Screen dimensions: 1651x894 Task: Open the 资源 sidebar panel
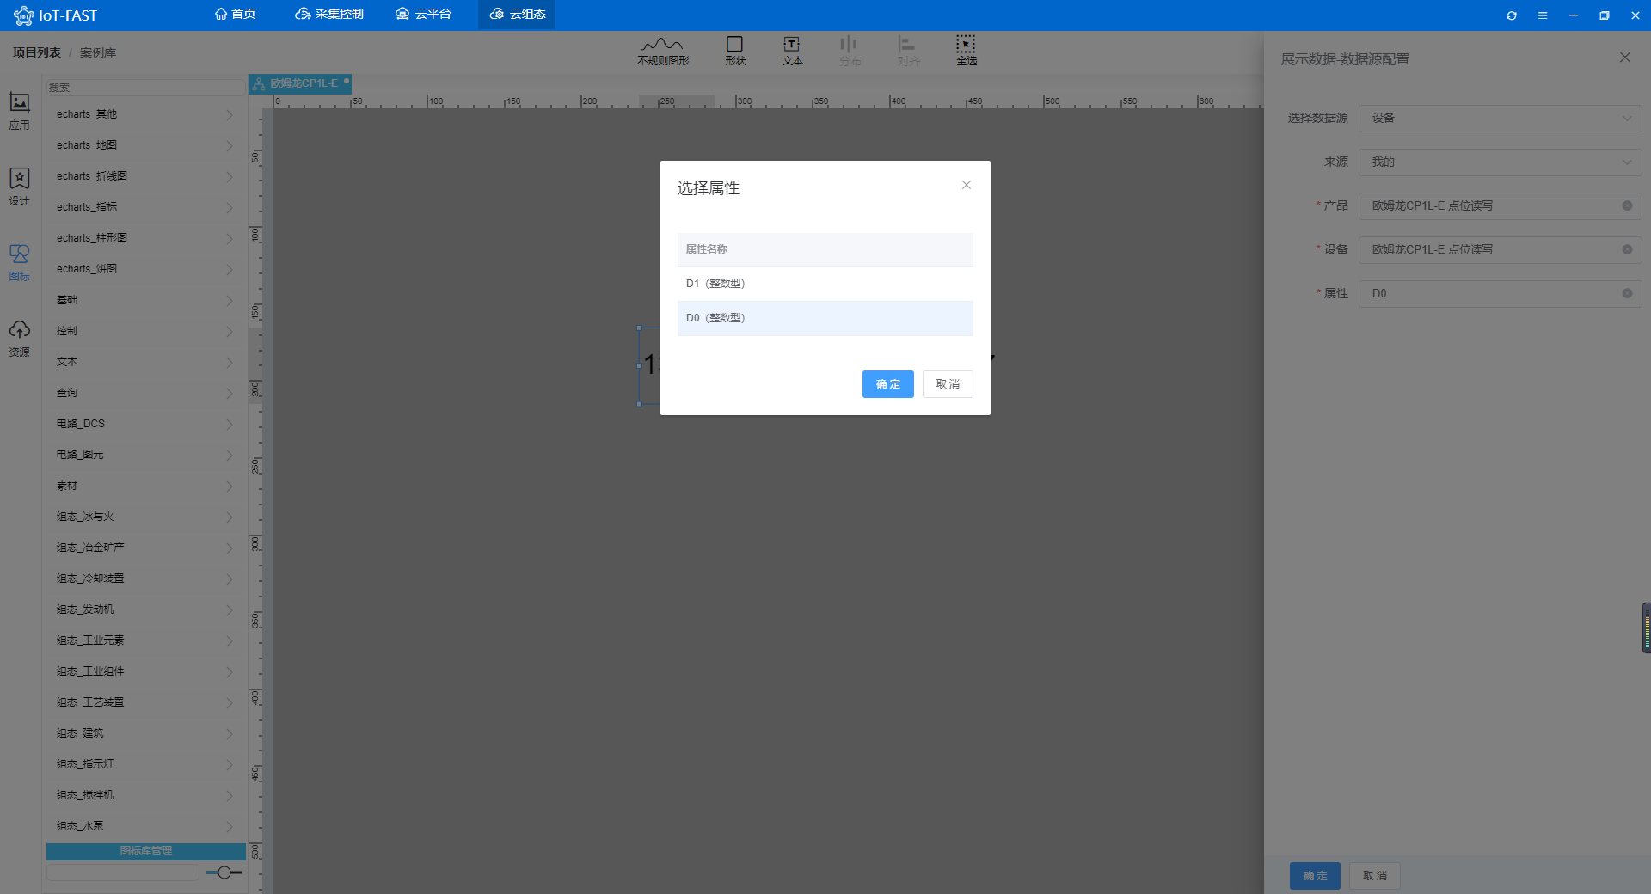(x=19, y=338)
